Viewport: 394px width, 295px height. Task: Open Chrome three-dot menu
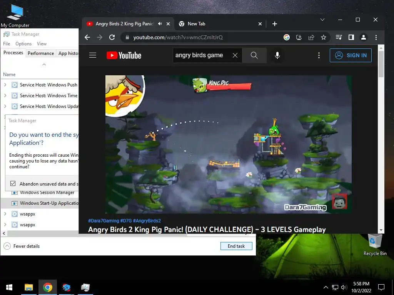(376, 37)
